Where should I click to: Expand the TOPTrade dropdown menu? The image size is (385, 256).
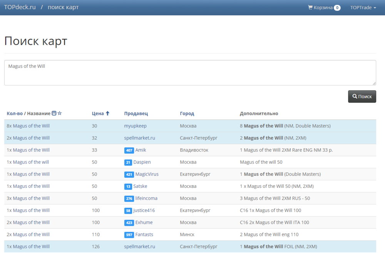click(x=363, y=7)
